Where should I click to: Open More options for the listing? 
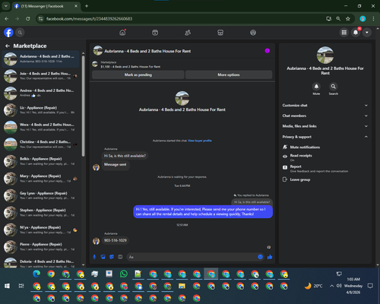(229, 74)
